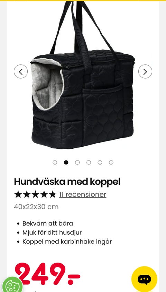Jump to the fourth carousel image dot

(x=89, y=162)
